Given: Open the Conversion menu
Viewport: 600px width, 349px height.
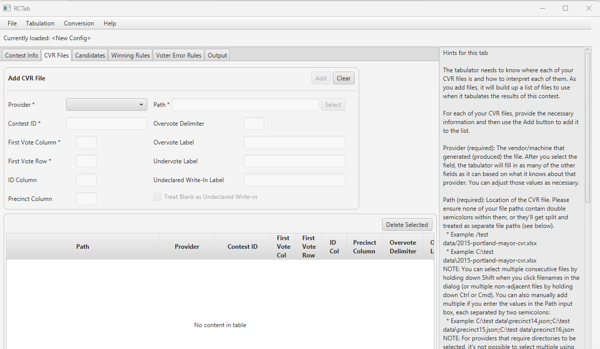Looking at the screenshot, I should click(x=79, y=23).
